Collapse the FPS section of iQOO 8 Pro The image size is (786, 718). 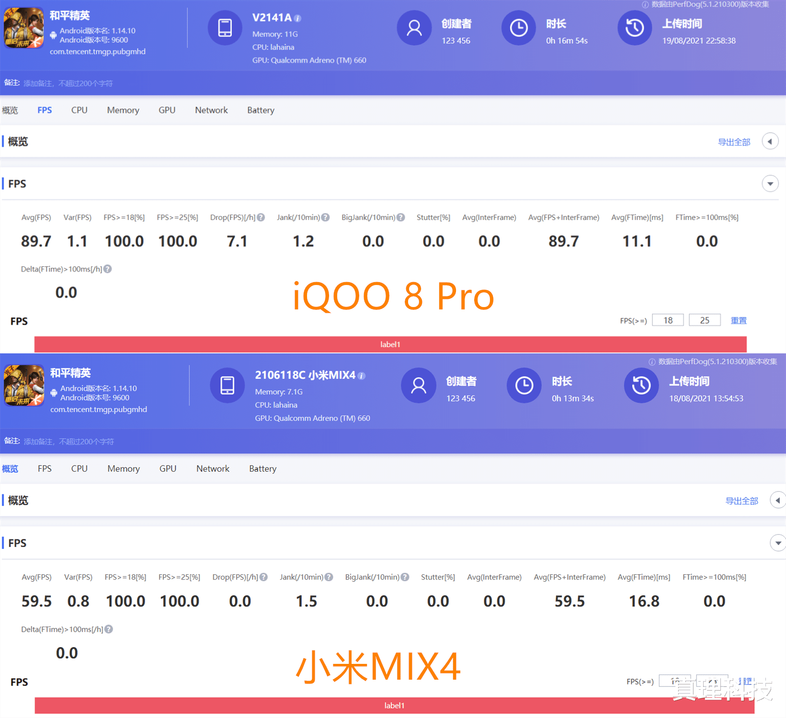pyautogui.click(x=770, y=183)
